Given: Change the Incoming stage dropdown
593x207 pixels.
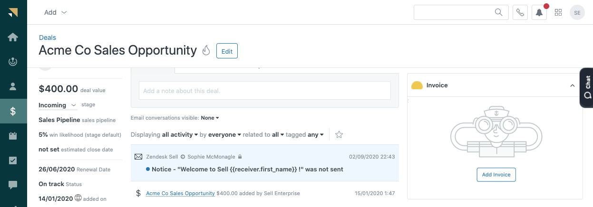Looking at the screenshot, I should click(58, 105).
